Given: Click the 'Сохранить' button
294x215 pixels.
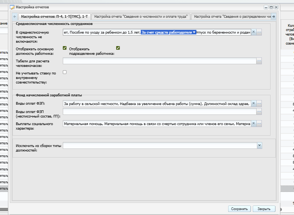Looking at the screenshot, I should coord(240,209).
